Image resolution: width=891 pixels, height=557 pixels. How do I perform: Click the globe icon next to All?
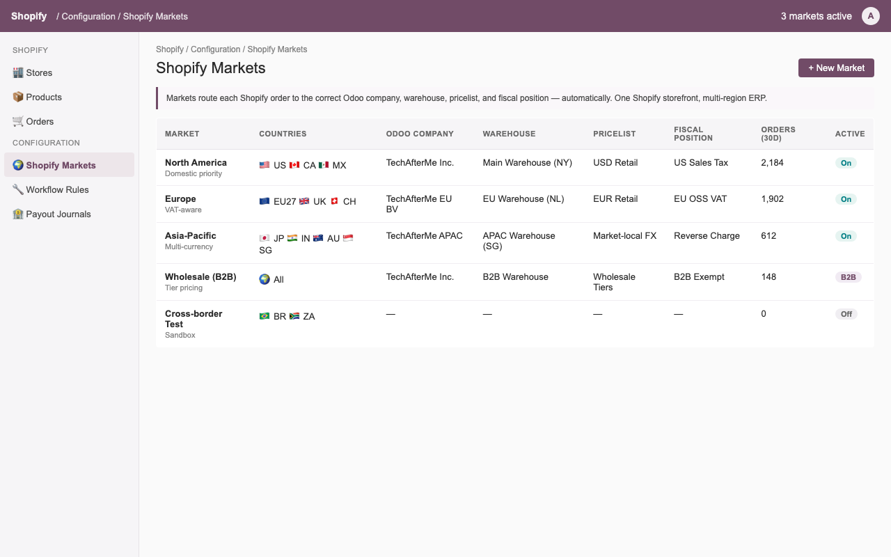point(265,279)
